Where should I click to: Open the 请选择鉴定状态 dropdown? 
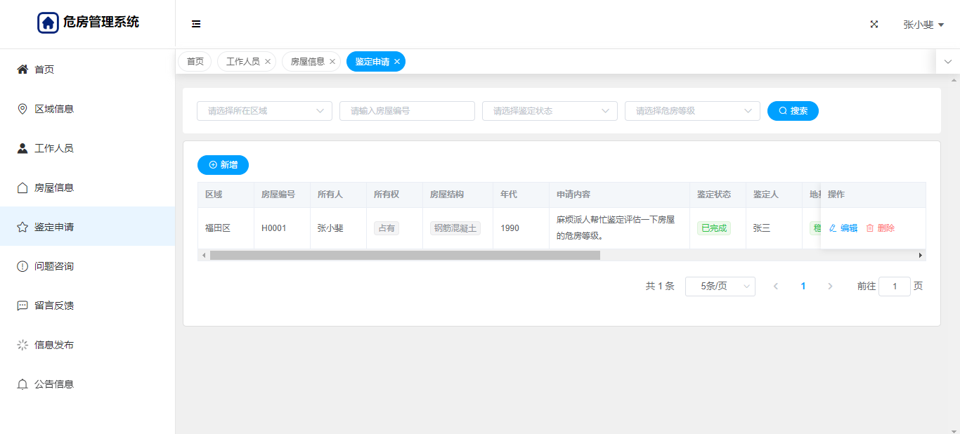550,111
